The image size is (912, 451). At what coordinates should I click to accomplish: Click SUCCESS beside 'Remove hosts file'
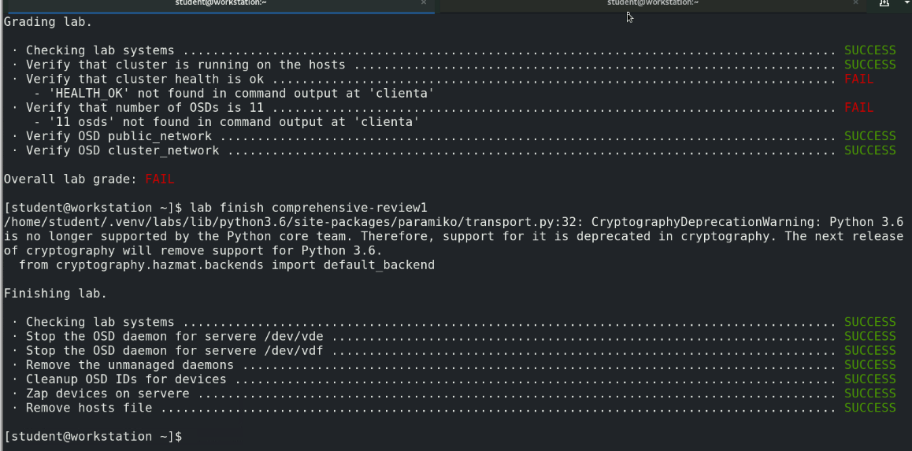[x=869, y=408]
